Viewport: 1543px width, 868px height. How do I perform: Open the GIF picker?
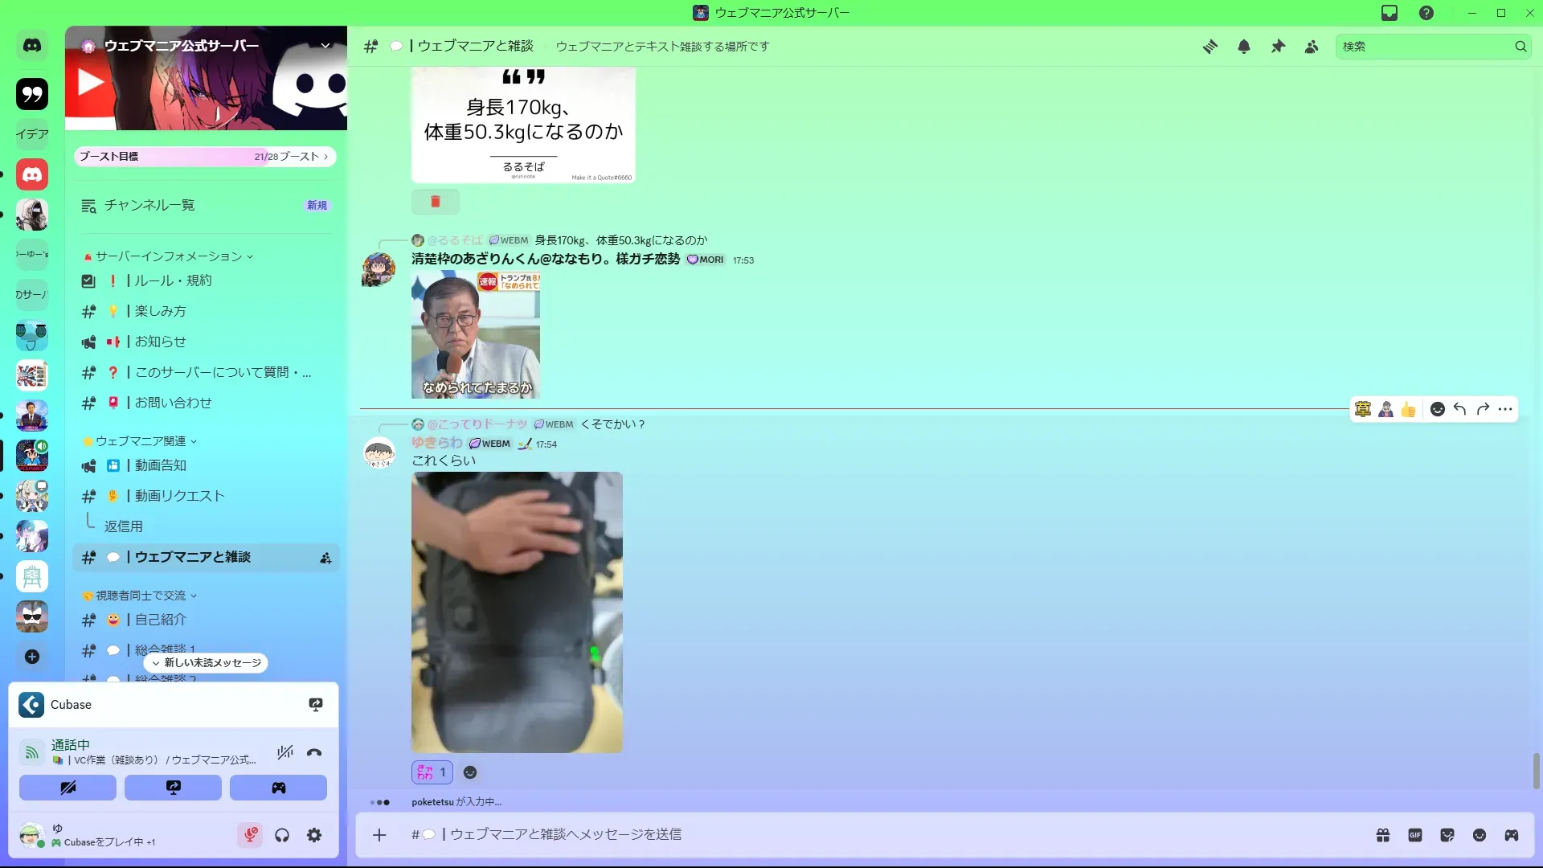tap(1415, 835)
